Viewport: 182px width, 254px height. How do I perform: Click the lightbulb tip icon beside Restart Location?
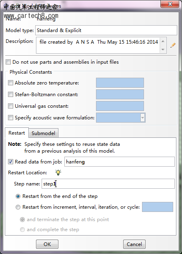58,172
